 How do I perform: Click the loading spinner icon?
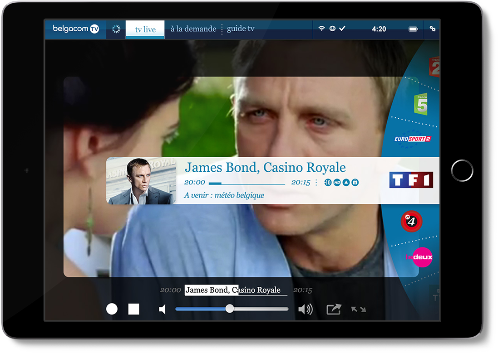116,29
